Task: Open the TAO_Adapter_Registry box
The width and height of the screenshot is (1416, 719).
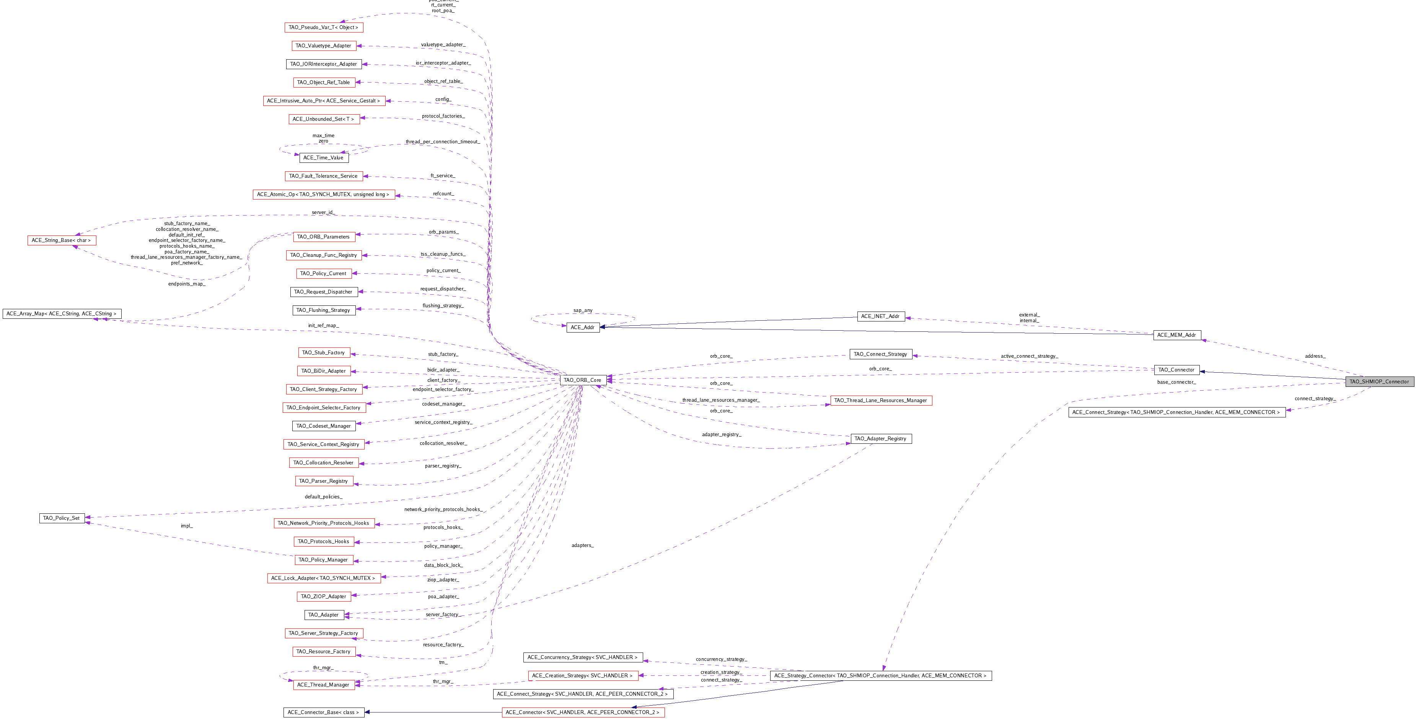Action: click(x=880, y=439)
